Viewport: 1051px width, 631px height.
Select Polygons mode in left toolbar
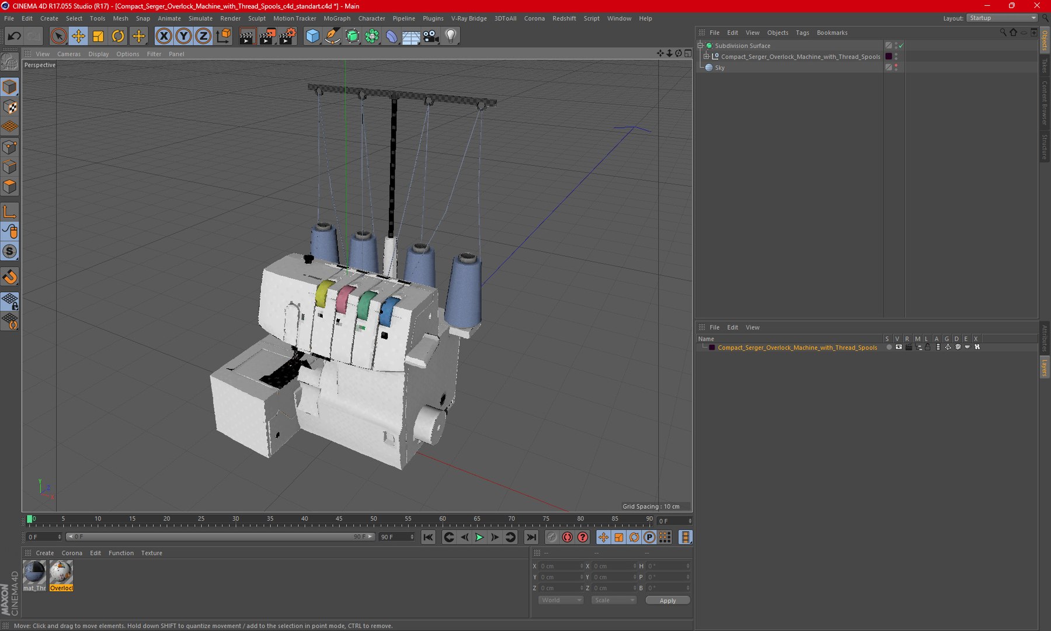(x=10, y=187)
